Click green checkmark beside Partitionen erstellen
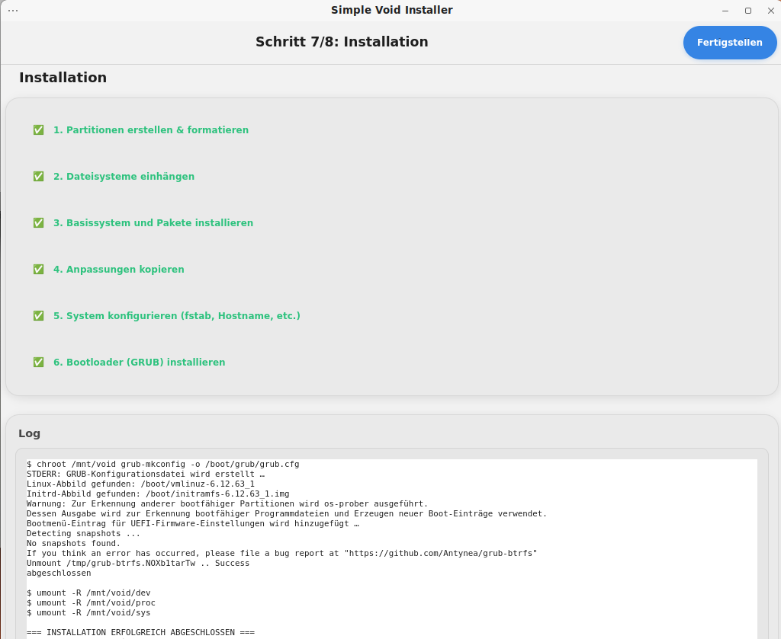 coord(38,130)
